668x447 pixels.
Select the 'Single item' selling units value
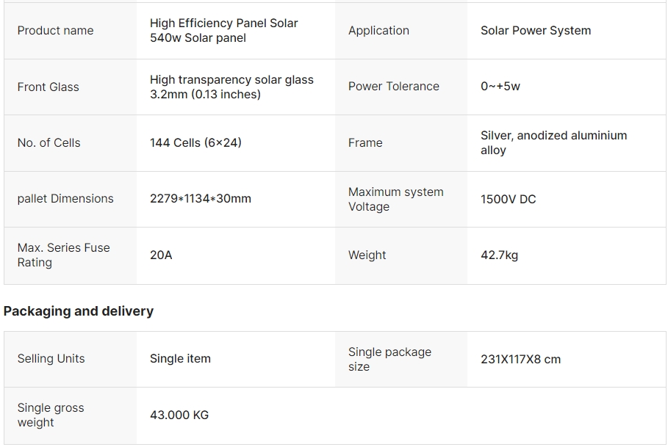[x=180, y=359]
